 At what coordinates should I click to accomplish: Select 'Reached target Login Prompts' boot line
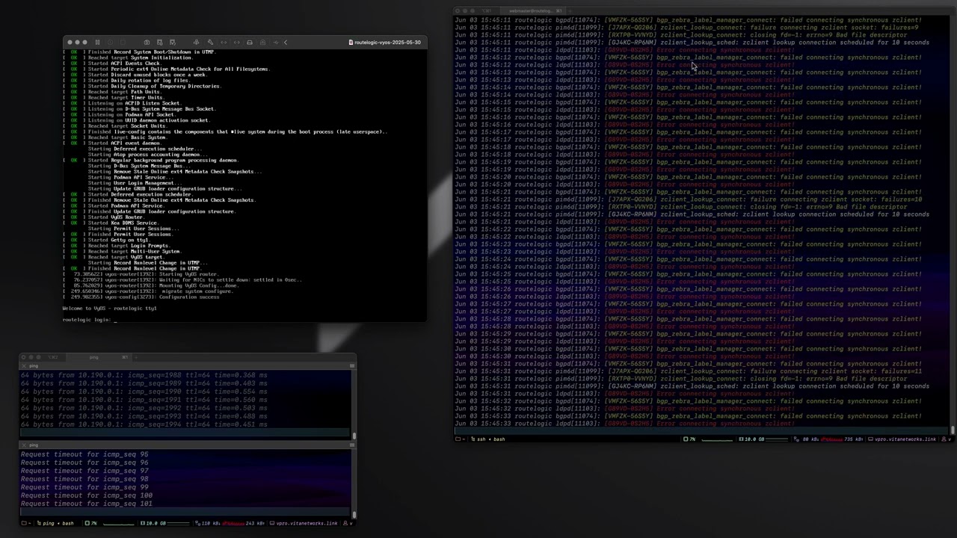116,246
